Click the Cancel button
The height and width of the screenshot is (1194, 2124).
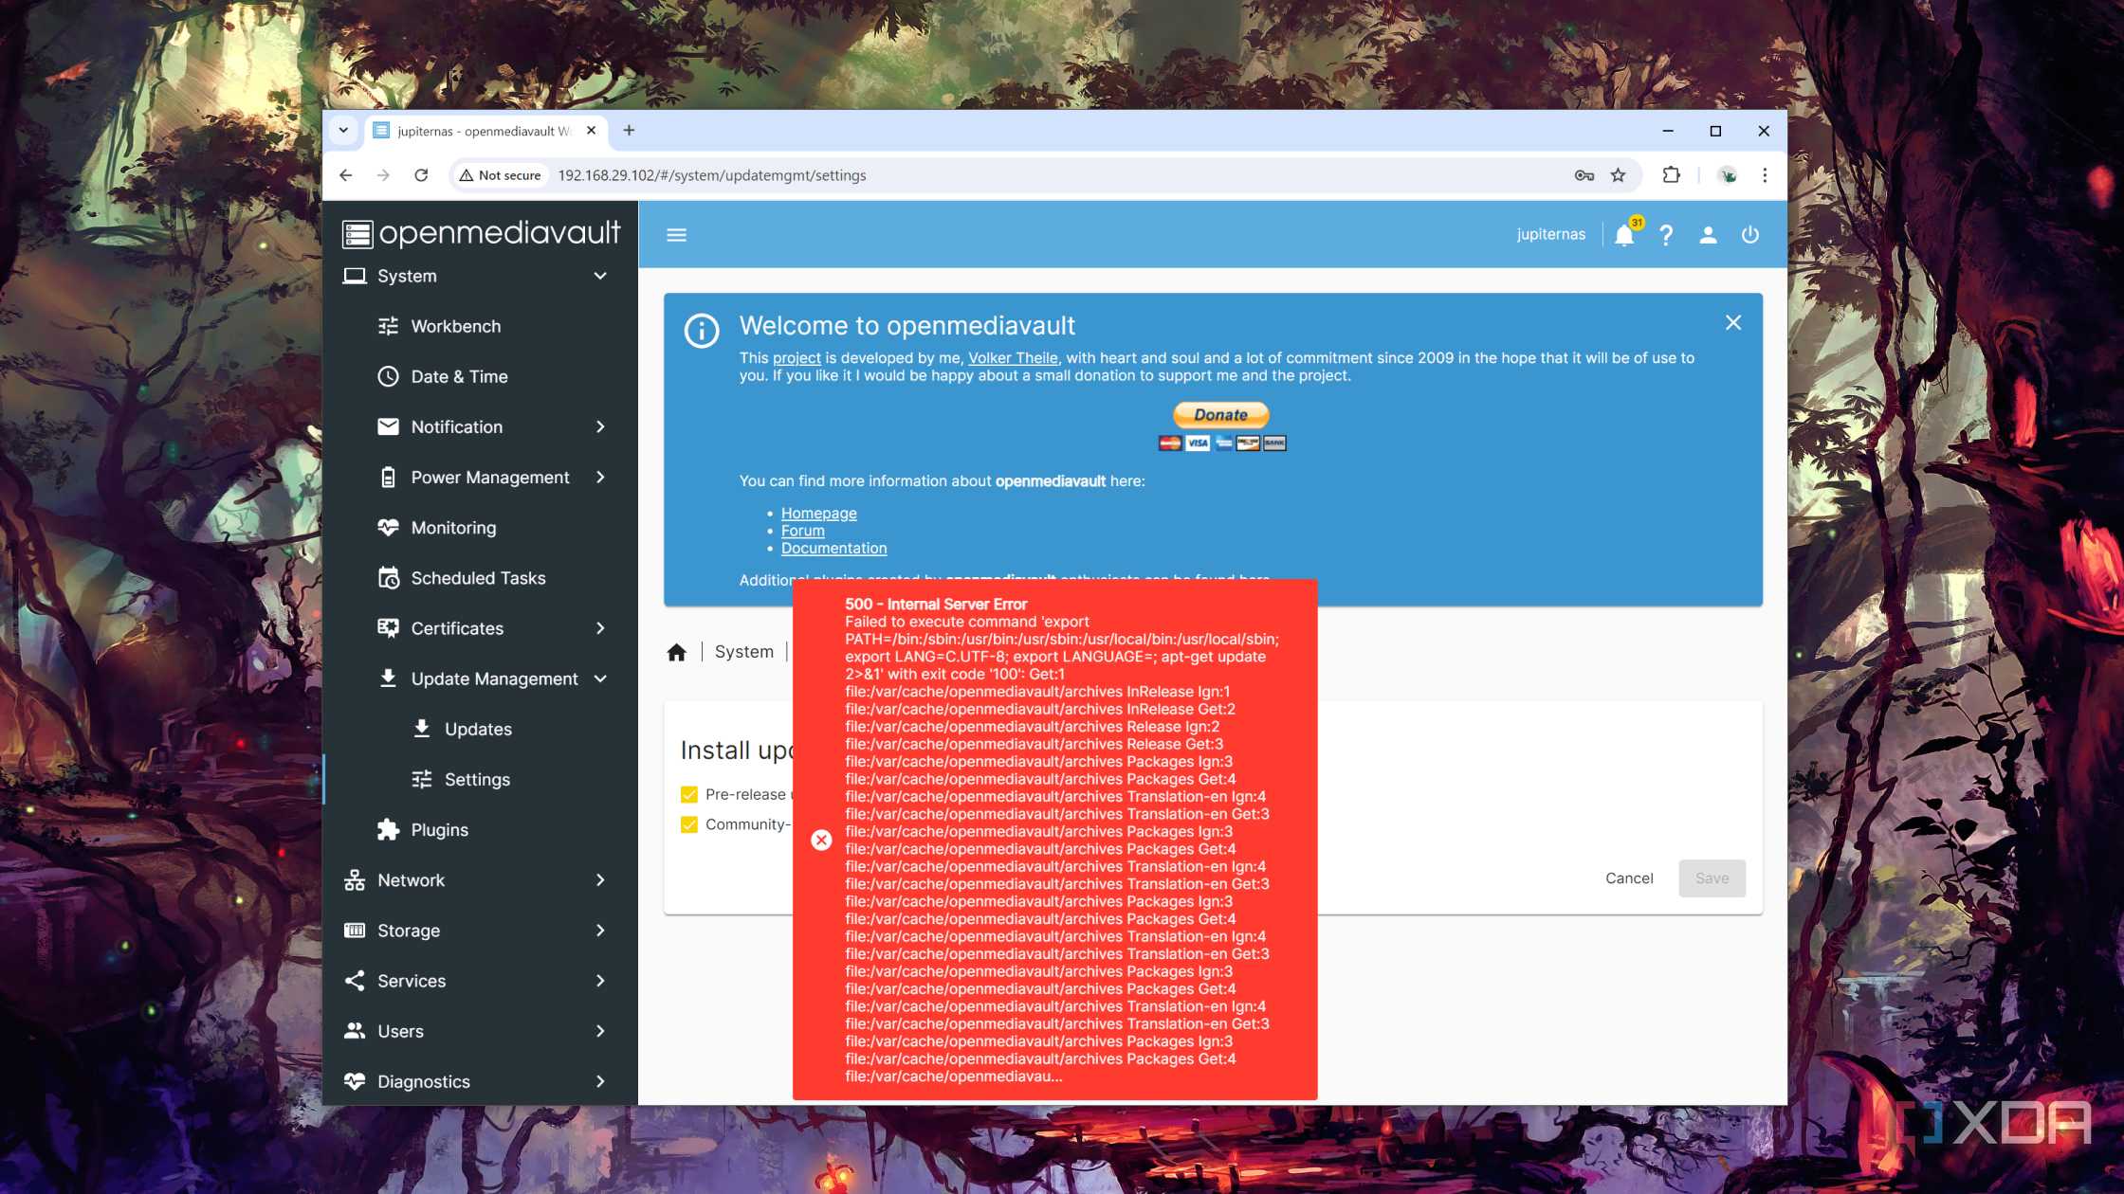coord(1629,878)
